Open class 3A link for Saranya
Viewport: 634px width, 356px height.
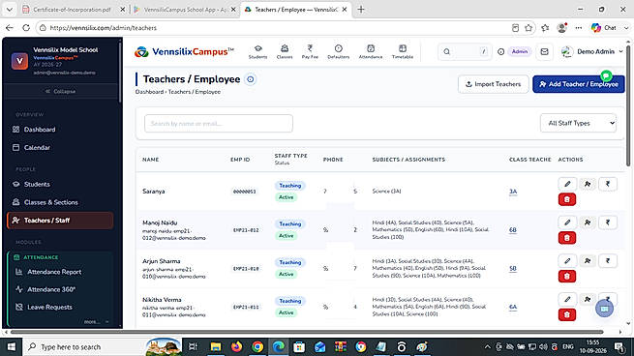[513, 192]
